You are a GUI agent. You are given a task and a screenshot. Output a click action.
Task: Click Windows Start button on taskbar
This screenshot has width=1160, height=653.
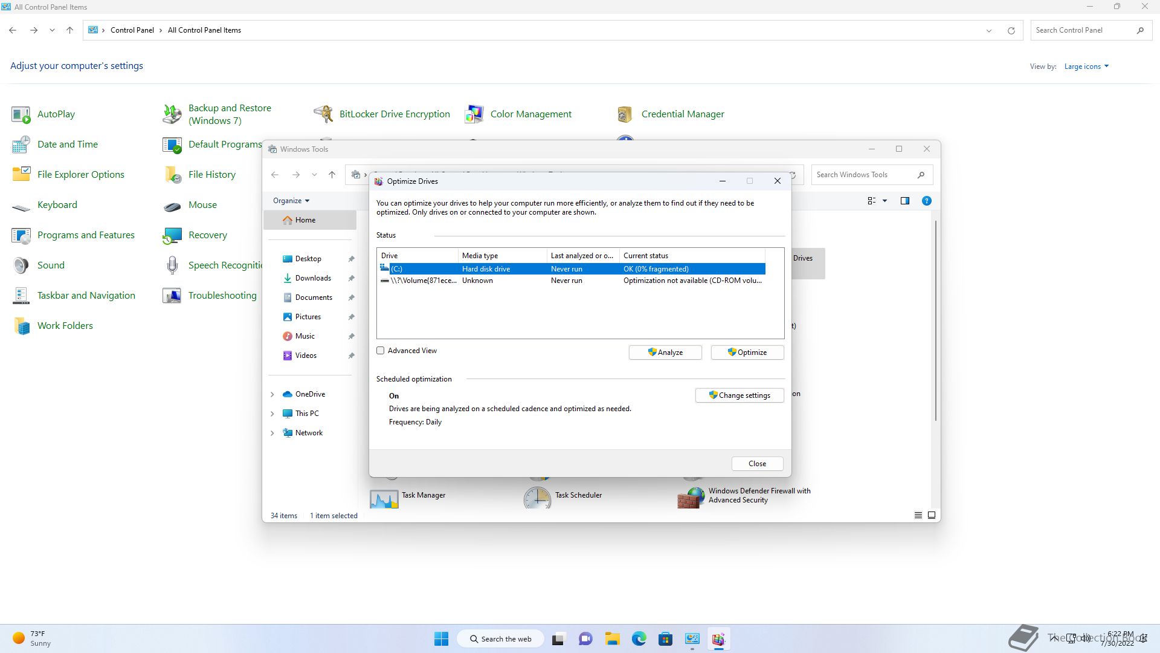point(442,638)
